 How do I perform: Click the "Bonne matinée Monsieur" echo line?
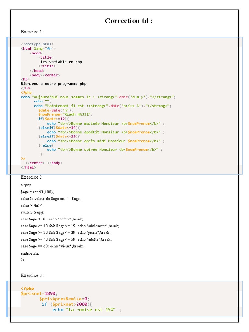pos(106,124)
